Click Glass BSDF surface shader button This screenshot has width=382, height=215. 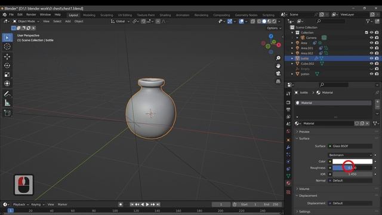tap(350, 146)
